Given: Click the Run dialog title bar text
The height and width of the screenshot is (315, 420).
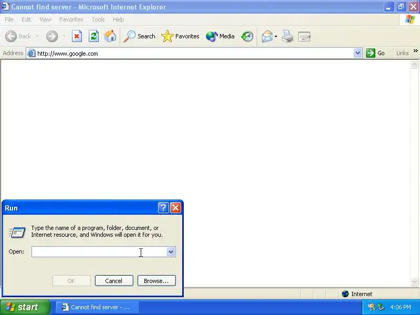Looking at the screenshot, I should [x=11, y=208].
